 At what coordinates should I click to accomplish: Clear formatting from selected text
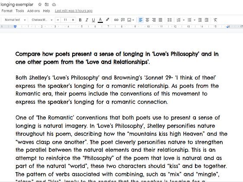[x=215, y=20]
